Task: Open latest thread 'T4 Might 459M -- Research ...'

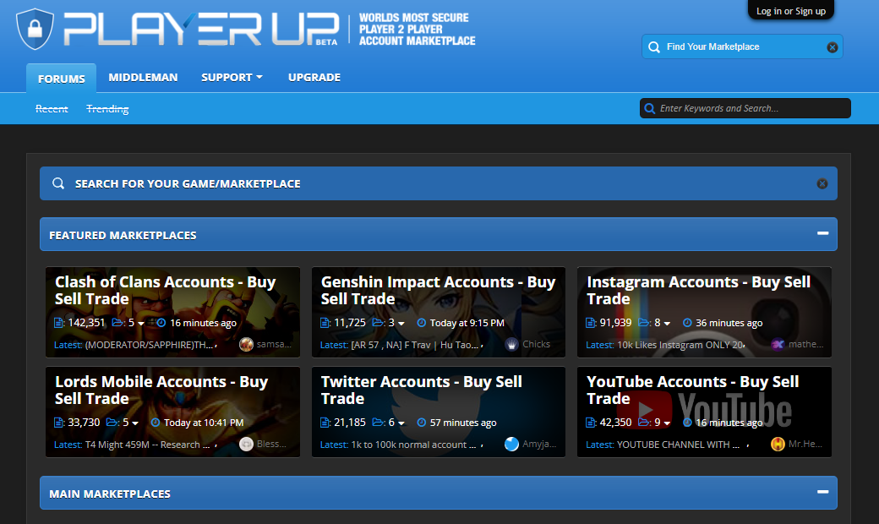Action: pos(147,445)
